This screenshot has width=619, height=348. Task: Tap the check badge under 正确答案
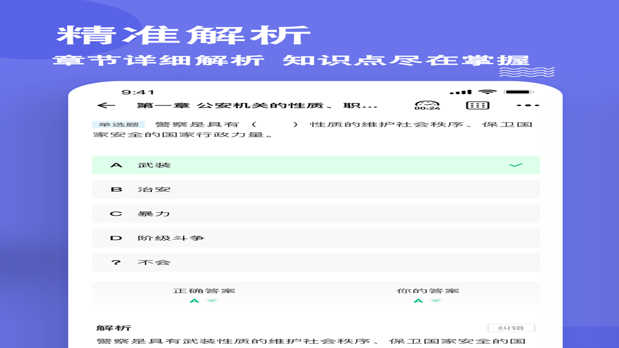[x=212, y=301]
